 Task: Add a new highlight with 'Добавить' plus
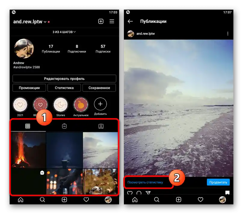coord(100,104)
